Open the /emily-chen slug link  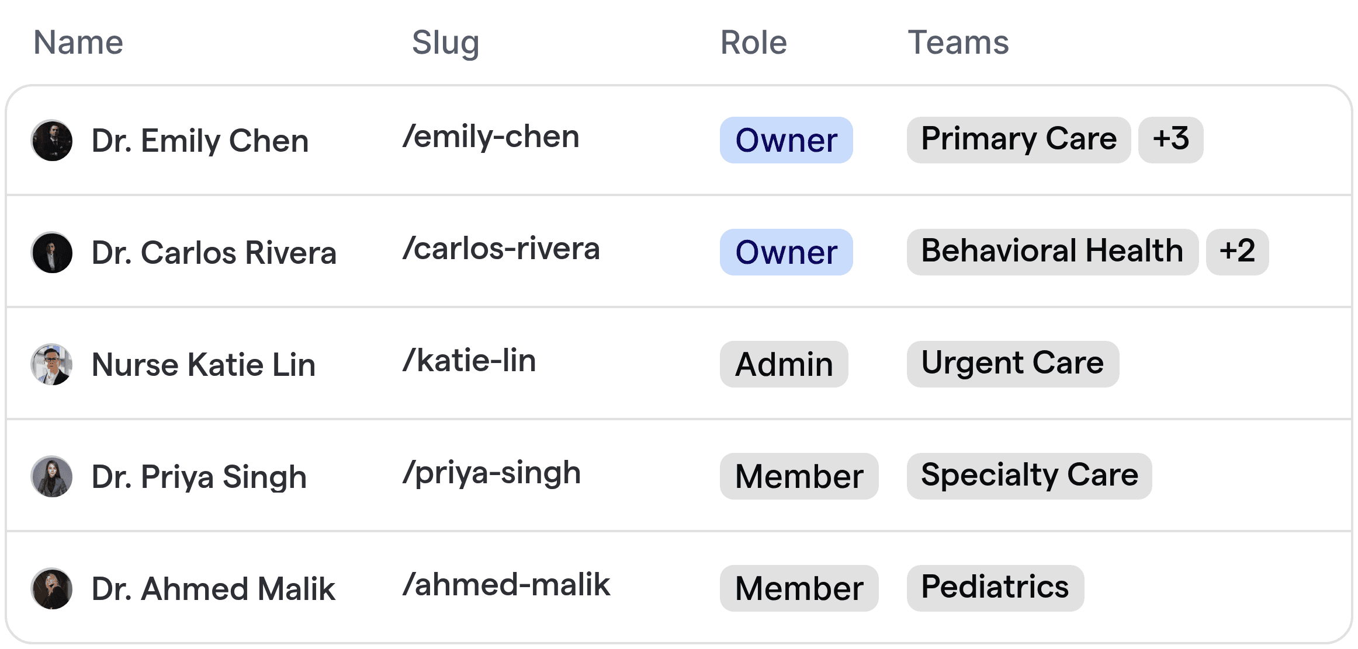pyautogui.click(x=491, y=137)
